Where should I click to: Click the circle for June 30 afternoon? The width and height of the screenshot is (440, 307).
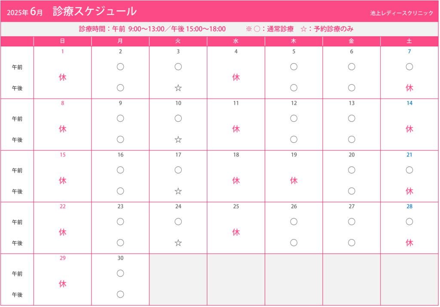pyautogui.click(x=120, y=295)
